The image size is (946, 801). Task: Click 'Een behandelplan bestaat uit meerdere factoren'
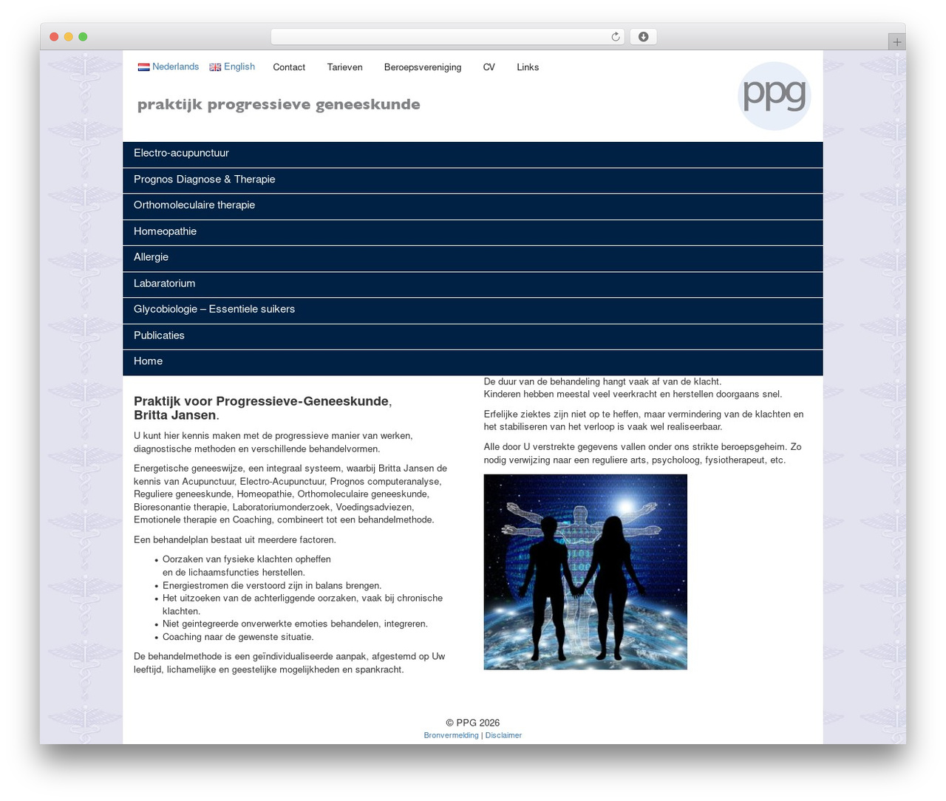pos(235,540)
